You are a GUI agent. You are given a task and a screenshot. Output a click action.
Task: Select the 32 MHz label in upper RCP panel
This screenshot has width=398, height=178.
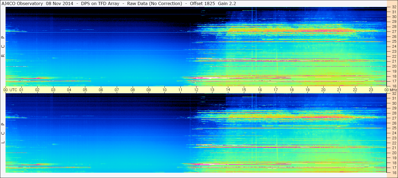pyautogui.click(x=394, y=7)
